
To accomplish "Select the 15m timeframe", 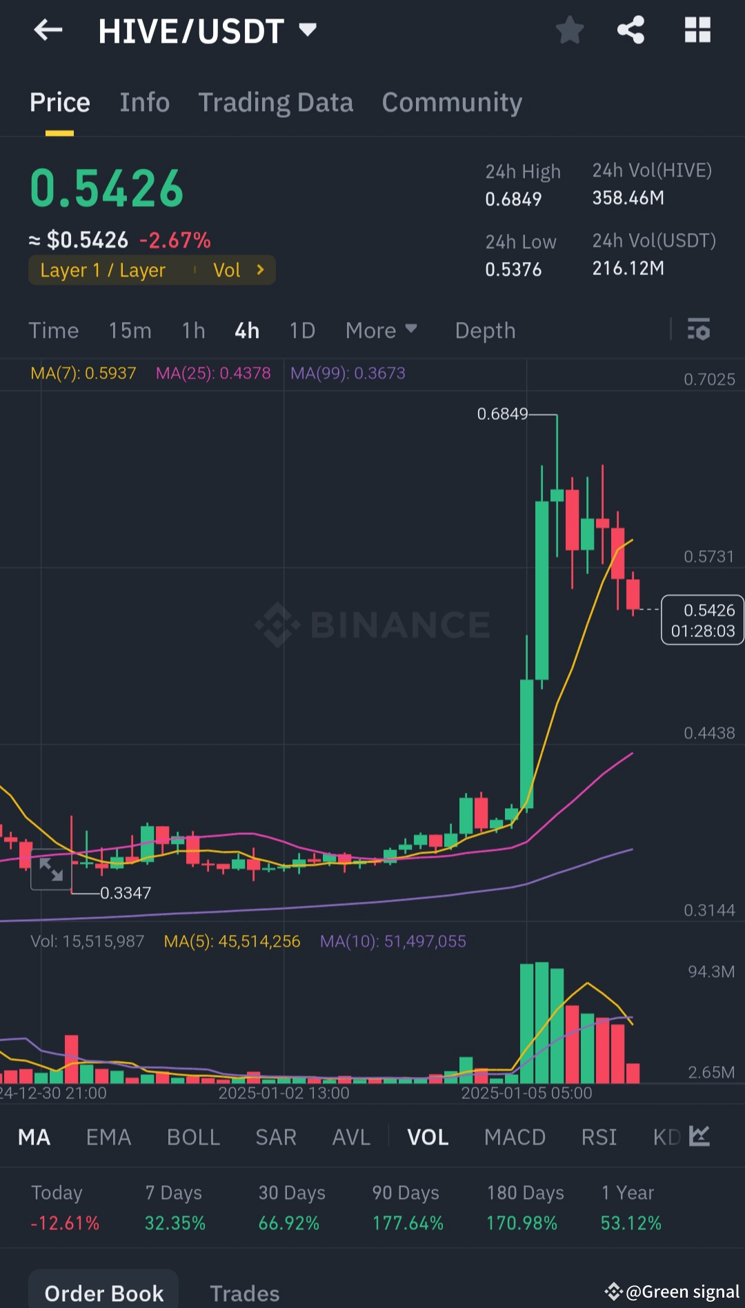I will click(130, 330).
